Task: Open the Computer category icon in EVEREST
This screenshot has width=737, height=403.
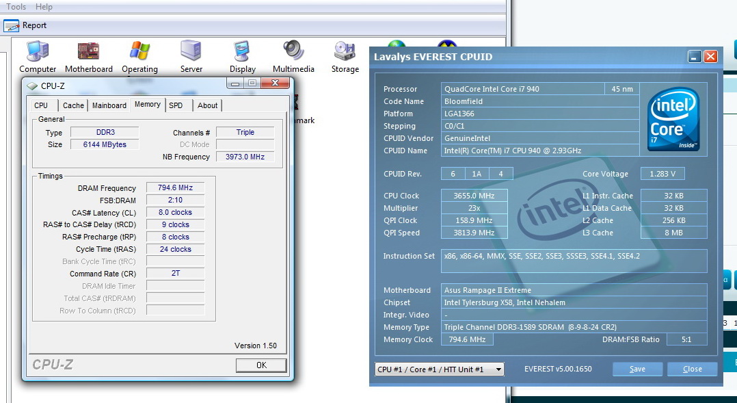Action: [x=38, y=51]
